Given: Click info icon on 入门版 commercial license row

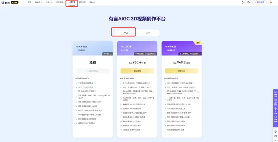Looking at the screenshot, I should pyautogui.click(x=149, y=83).
